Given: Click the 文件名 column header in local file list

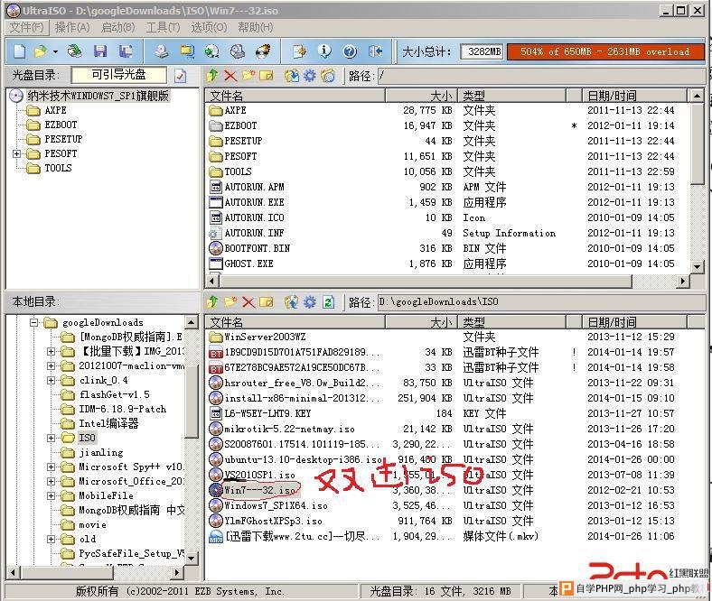Looking at the screenshot, I should tap(295, 322).
